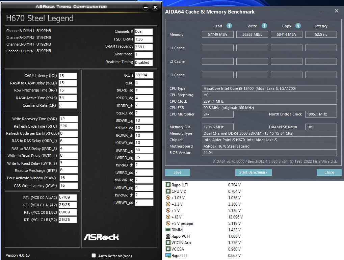The height and width of the screenshot is (260, 344).
Task: Click the Realtime Timing Disabled field
Action: 143,62
